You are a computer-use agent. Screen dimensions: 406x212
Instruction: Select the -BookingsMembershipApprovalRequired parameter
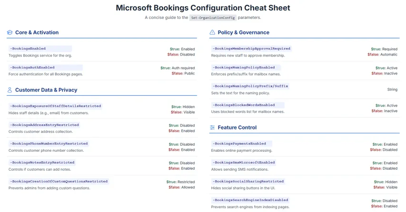251,48
